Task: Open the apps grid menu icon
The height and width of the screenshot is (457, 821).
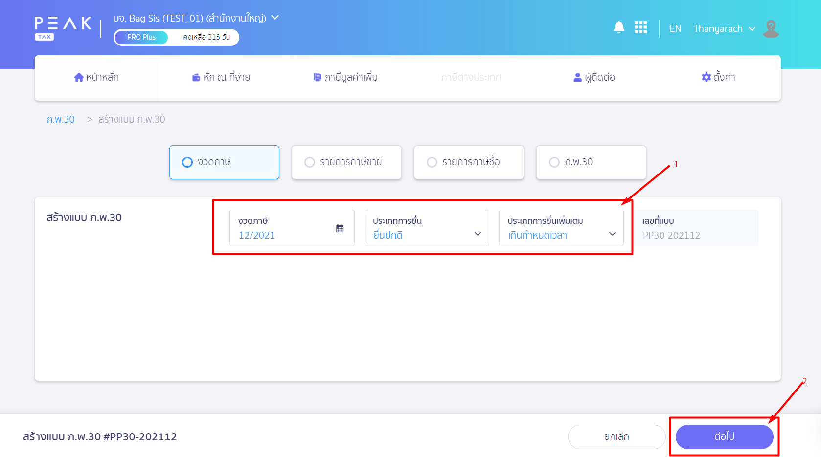Action: pyautogui.click(x=640, y=27)
